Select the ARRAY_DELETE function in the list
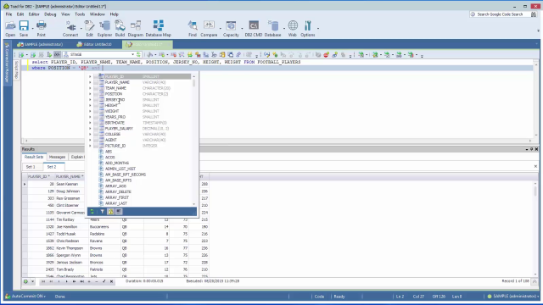The image size is (543, 305). click(x=118, y=192)
